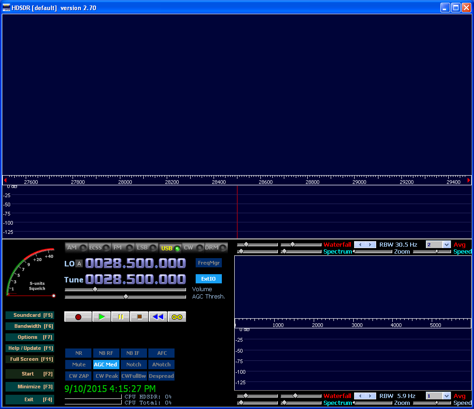Click the yellow loop icon in transport bar
The width and height of the screenshot is (474, 409).
(176, 316)
